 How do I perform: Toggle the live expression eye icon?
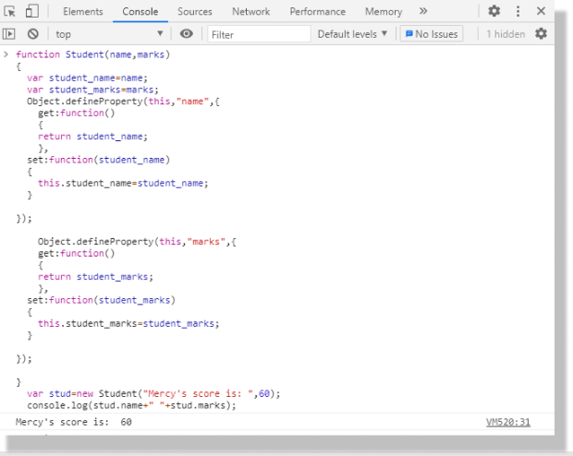[x=187, y=34]
